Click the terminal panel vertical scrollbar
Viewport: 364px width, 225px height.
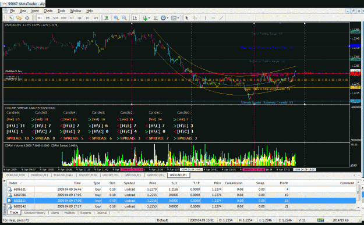click(358, 195)
